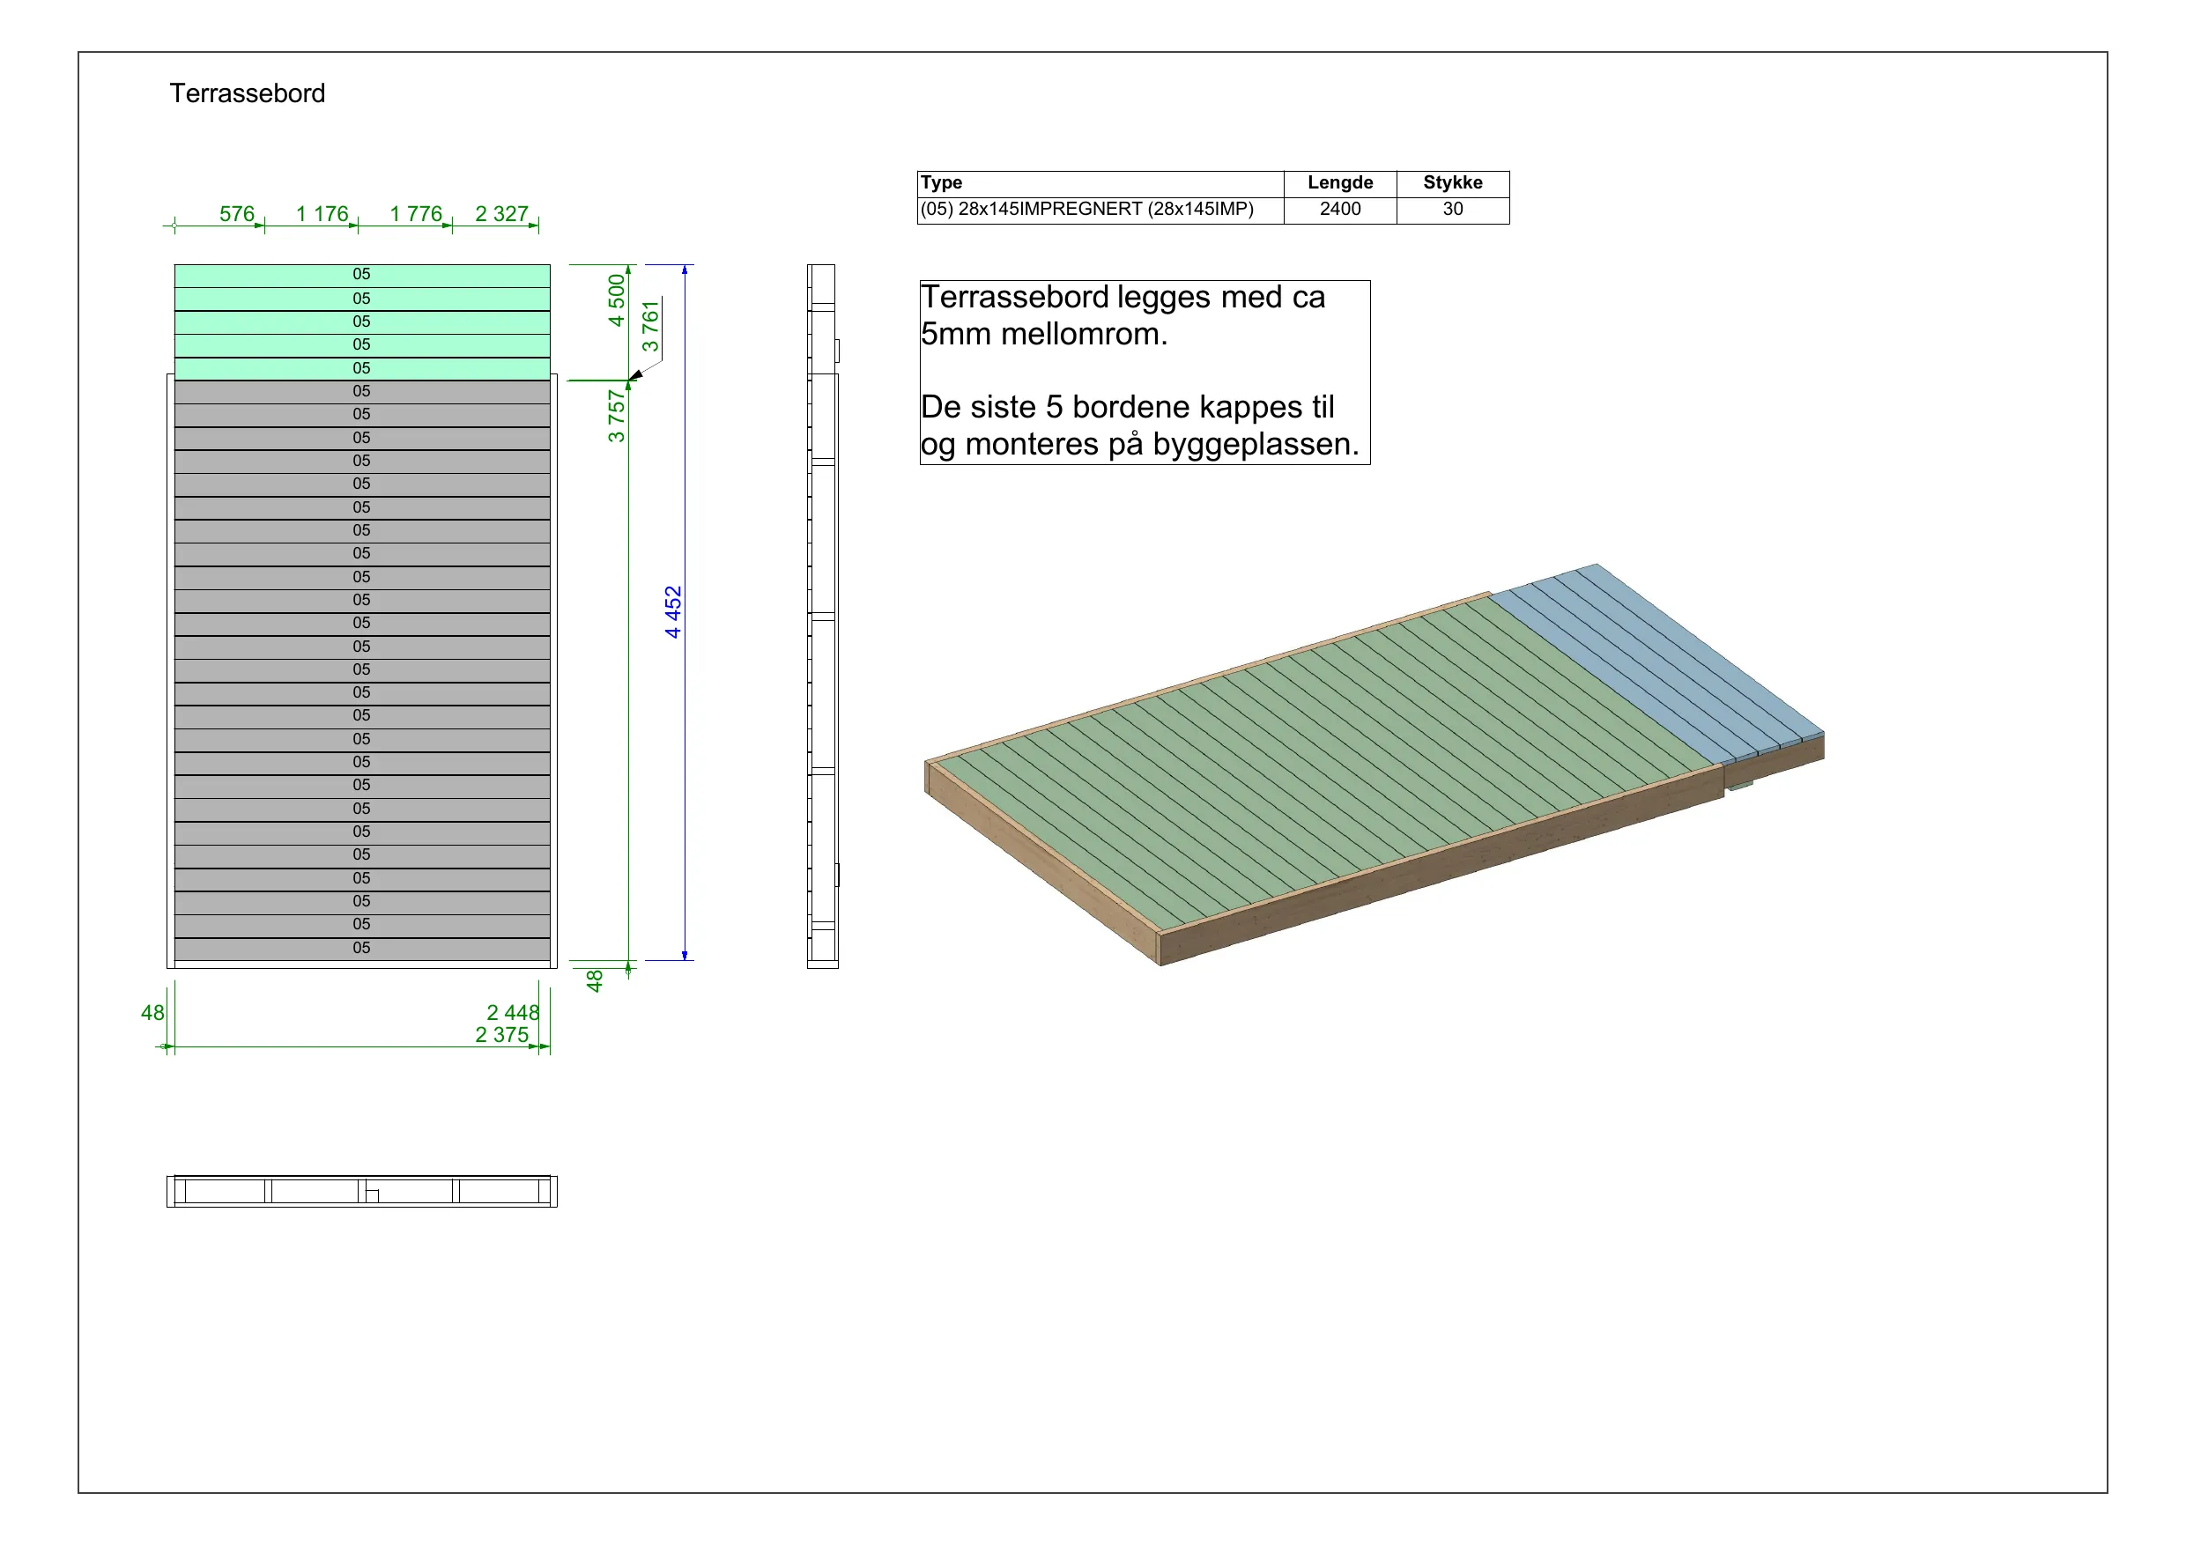Select the "2 448" width dimension
This screenshot has height=1545, width=2186.
[x=513, y=1012]
